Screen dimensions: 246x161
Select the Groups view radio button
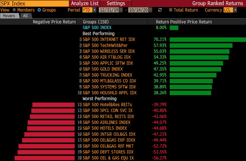(39, 10)
